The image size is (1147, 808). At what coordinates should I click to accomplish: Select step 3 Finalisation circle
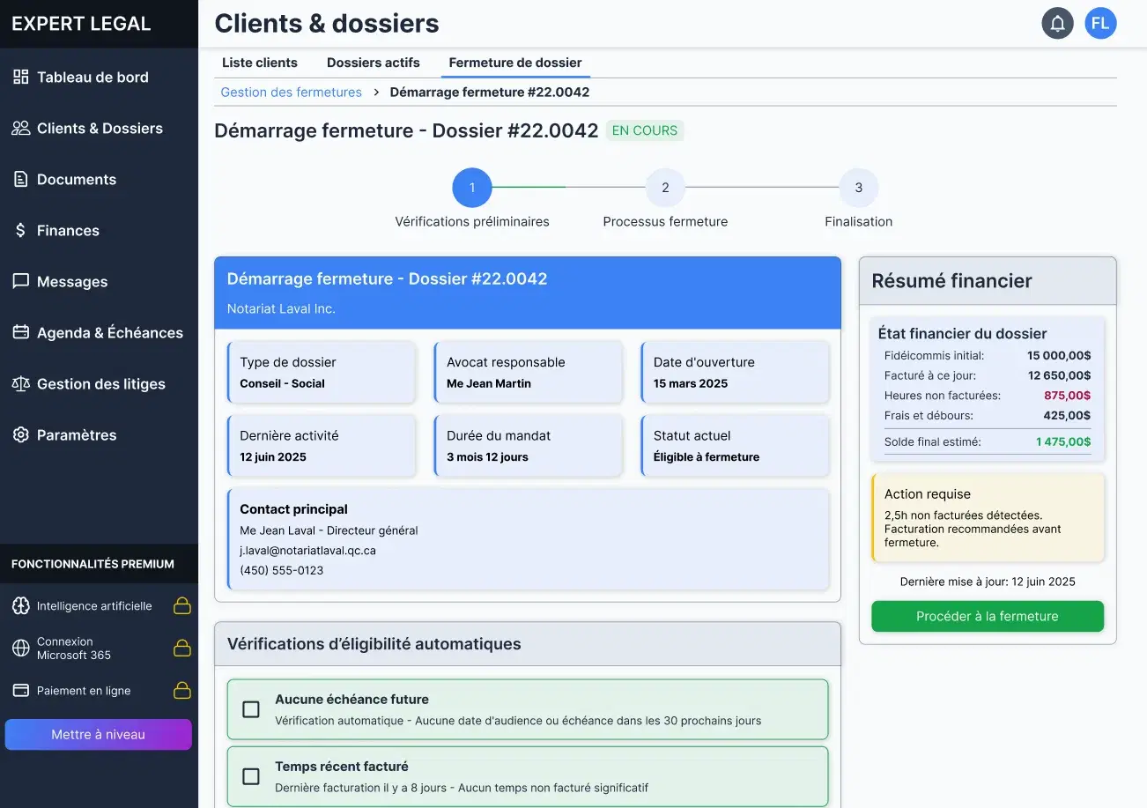click(x=858, y=188)
